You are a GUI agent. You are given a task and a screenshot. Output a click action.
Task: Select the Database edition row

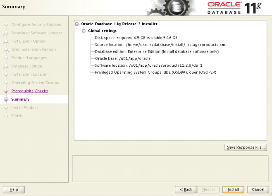[157, 52]
